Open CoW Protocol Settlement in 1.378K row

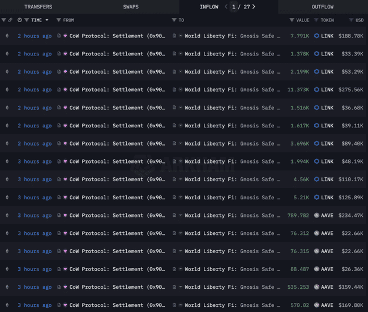point(117,54)
